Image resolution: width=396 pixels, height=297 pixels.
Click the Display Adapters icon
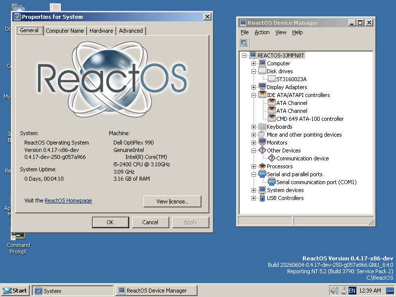click(x=262, y=87)
